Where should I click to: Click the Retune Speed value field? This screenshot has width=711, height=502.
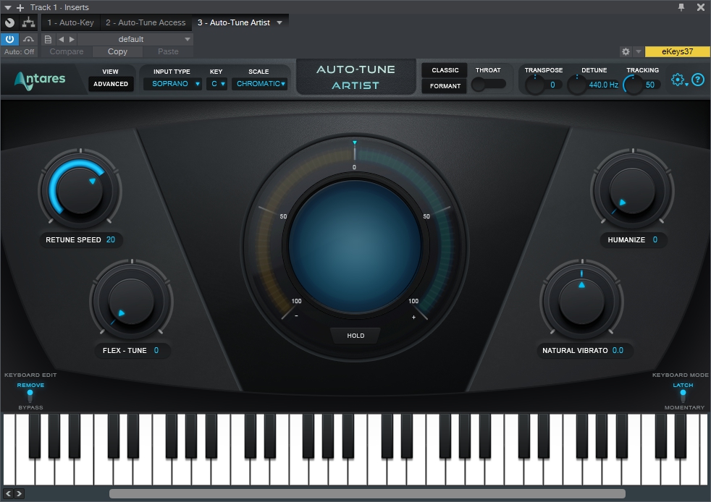click(x=111, y=240)
